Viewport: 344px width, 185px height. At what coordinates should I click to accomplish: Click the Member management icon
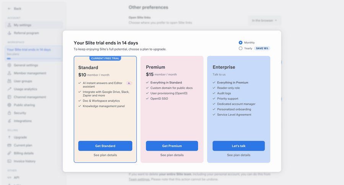pyautogui.click(x=9, y=73)
